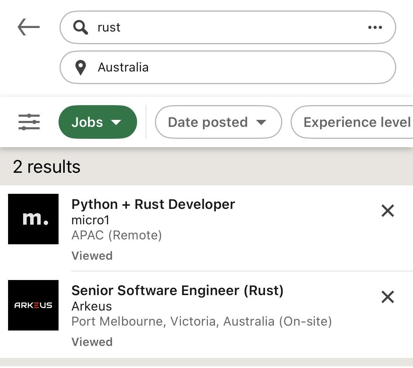Click the micro1 company logo
413x368 pixels.
pos(33,219)
